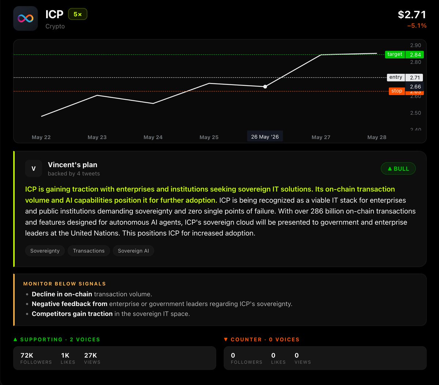
Task: Click the 5× leverage badge
Action: [78, 14]
